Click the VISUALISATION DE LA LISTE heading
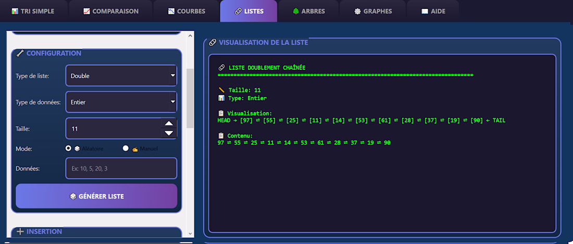This screenshot has height=244, width=573. tap(263, 42)
